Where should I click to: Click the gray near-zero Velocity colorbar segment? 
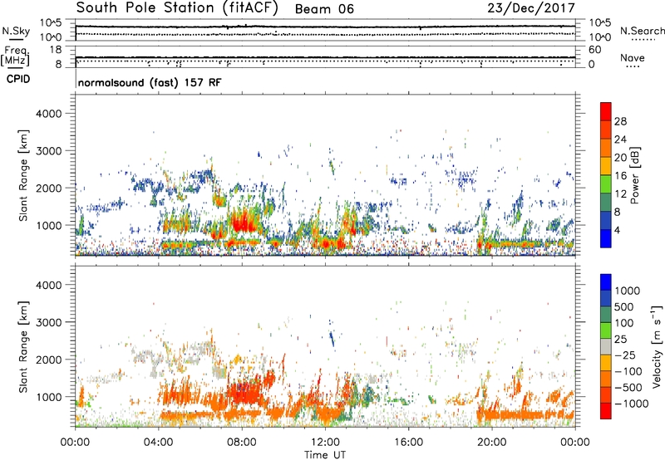[x=606, y=347]
